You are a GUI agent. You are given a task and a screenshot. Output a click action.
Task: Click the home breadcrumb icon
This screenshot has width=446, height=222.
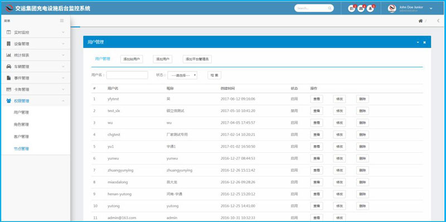420,21
